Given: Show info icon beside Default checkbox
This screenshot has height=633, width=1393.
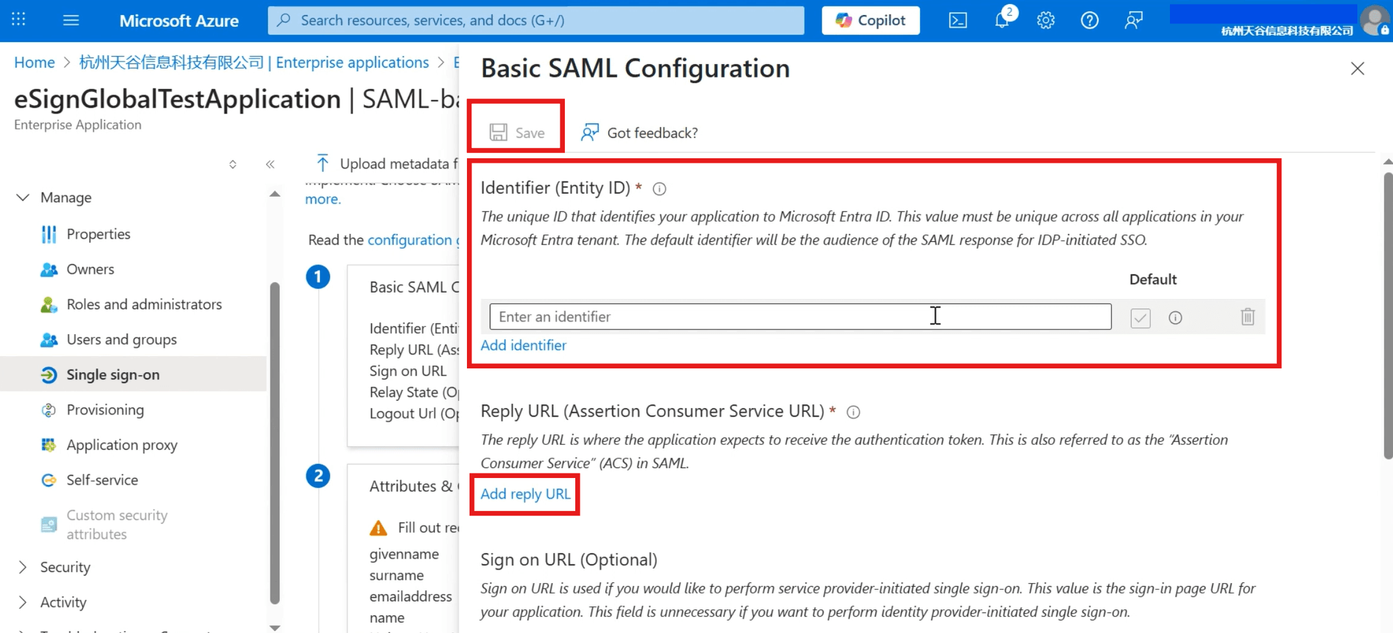Looking at the screenshot, I should 1175,318.
